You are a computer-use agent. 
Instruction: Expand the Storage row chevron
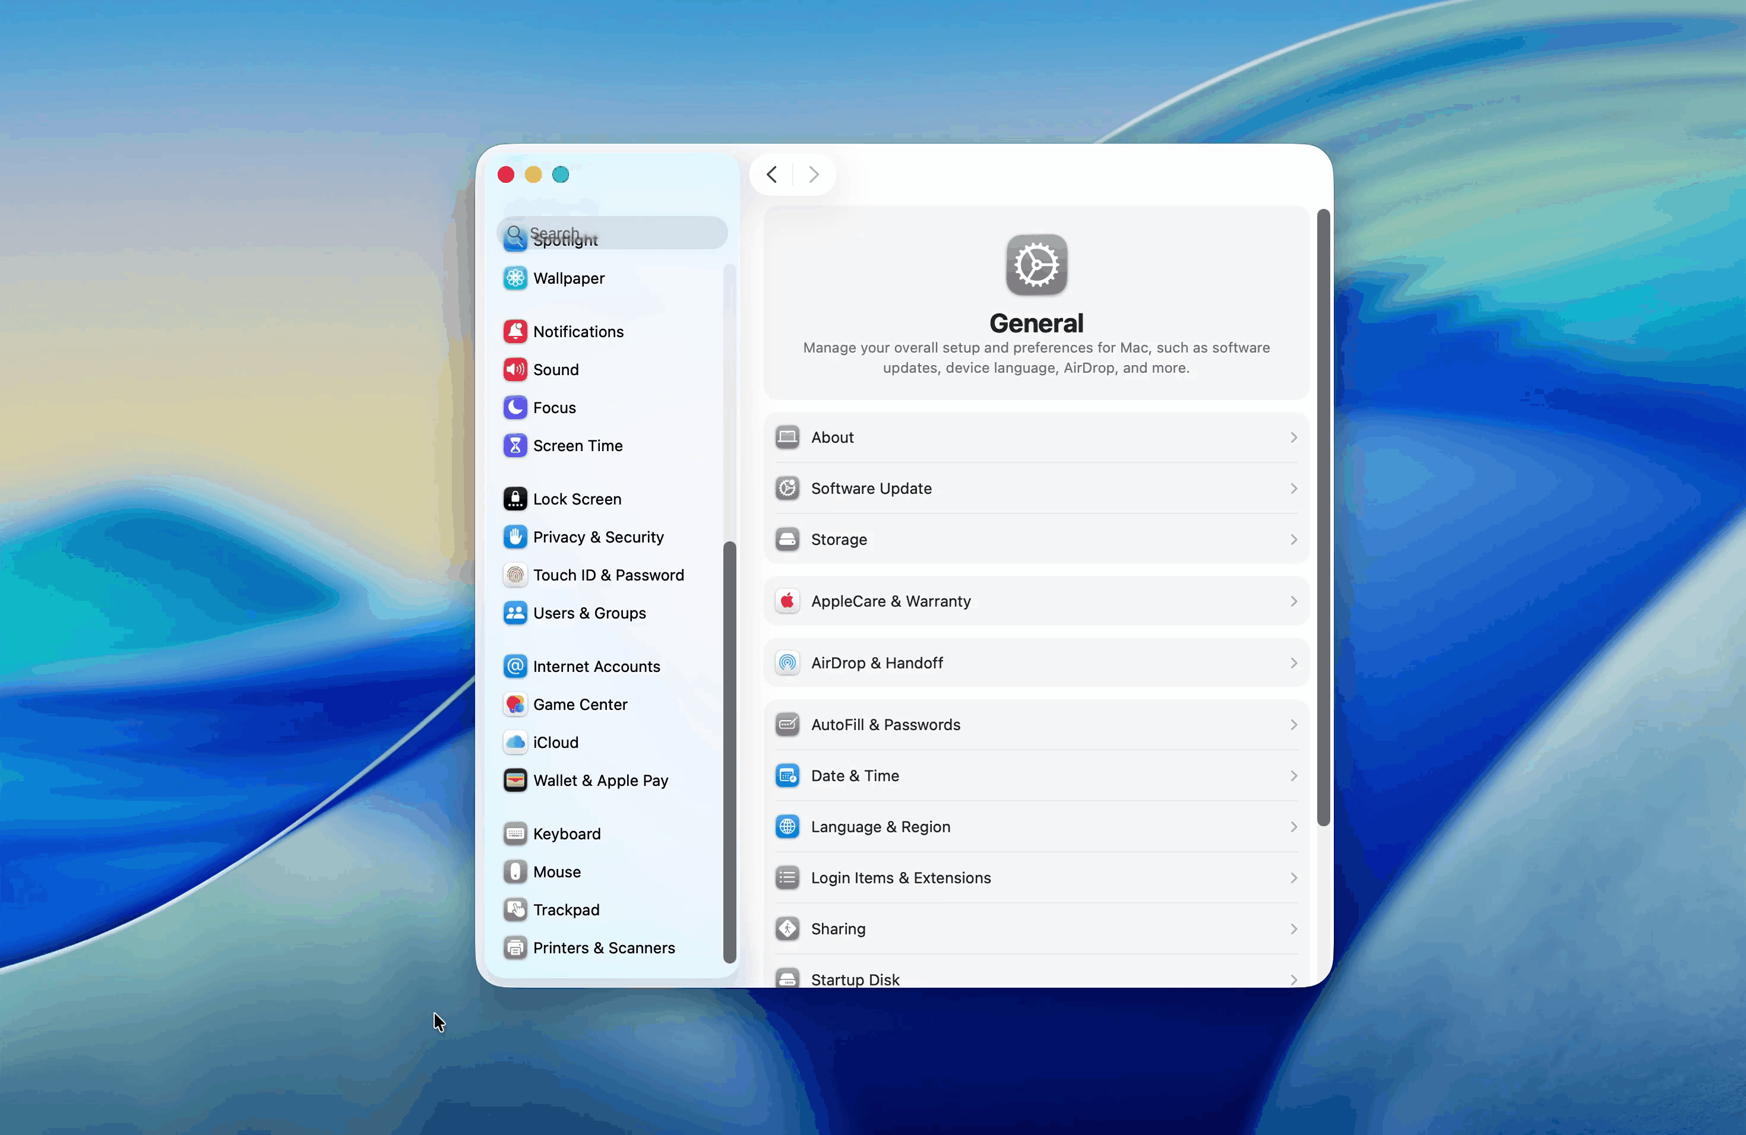1293,540
